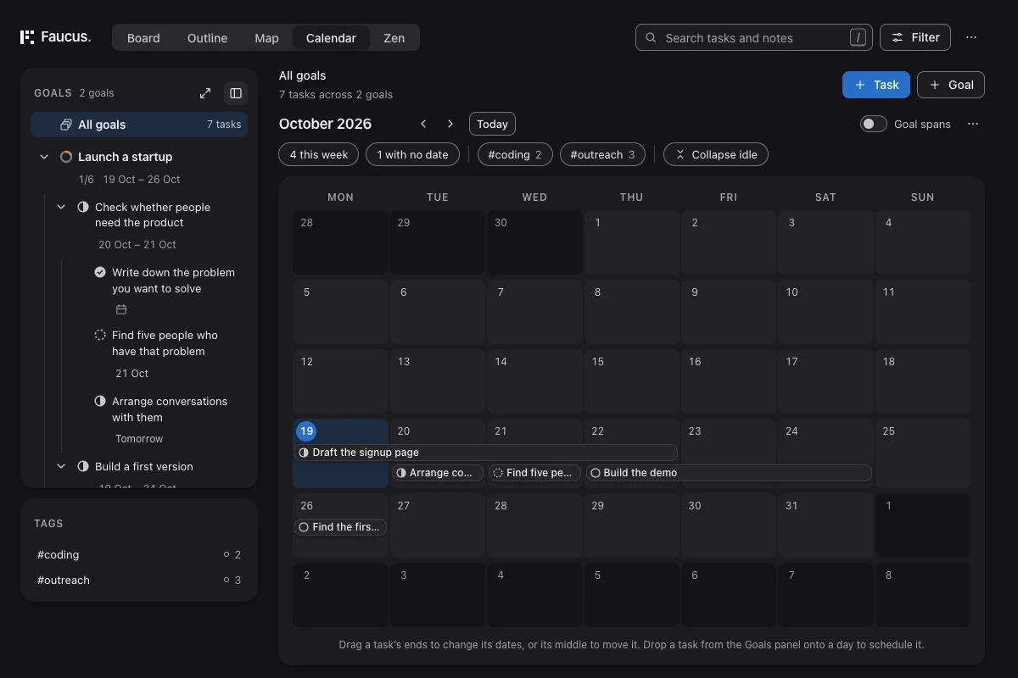Open the top-right more options menu
This screenshot has width=1018, height=678.
(971, 37)
